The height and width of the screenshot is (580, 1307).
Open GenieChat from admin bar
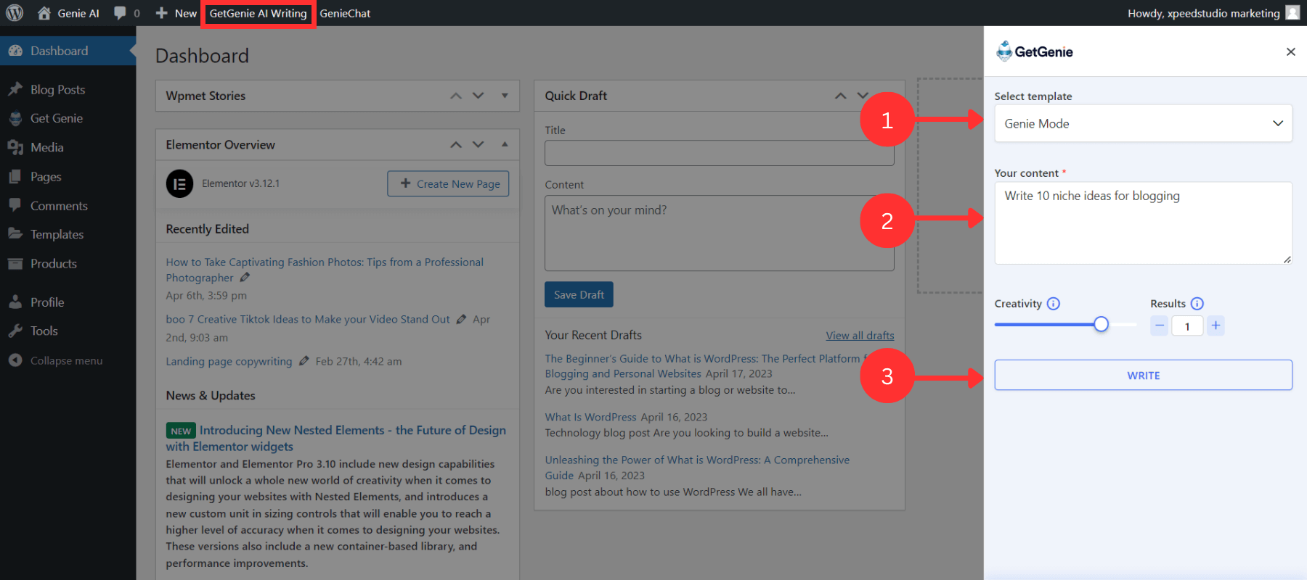[x=345, y=13]
